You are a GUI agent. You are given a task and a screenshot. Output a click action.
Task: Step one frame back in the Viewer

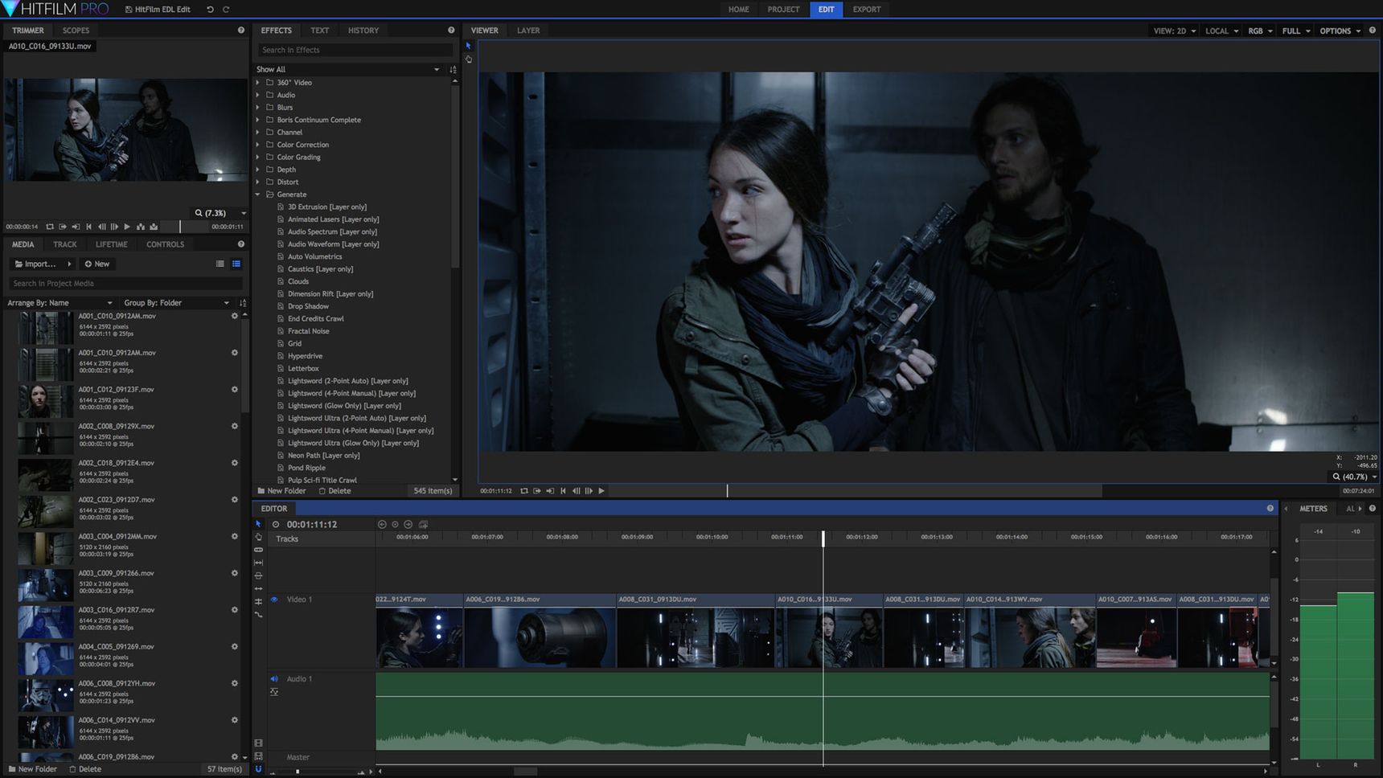[x=576, y=490]
